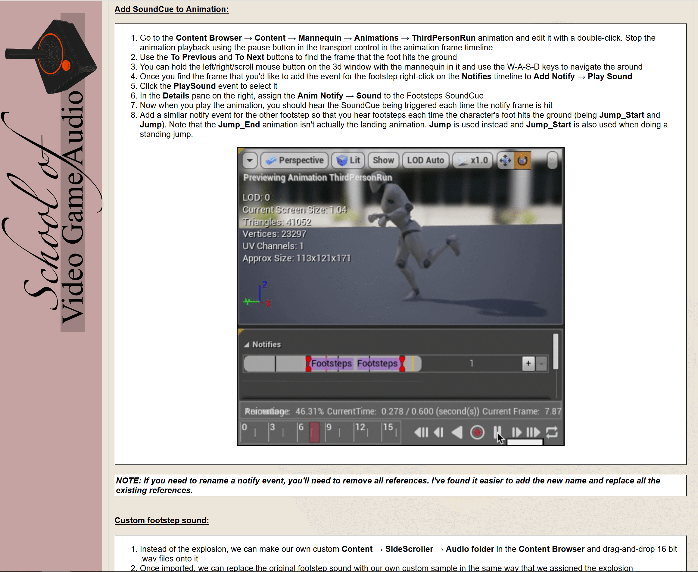The image size is (698, 572).
Task: Jump to the animation's last frame
Action: [x=533, y=432]
